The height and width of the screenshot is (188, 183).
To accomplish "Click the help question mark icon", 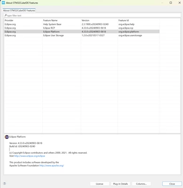I will tap(5, 184).
